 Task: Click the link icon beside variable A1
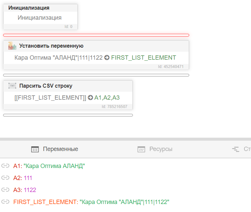point(5,166)
